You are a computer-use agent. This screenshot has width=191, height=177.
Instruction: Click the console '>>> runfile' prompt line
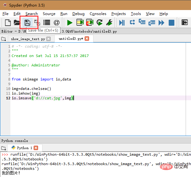point(96,154)
